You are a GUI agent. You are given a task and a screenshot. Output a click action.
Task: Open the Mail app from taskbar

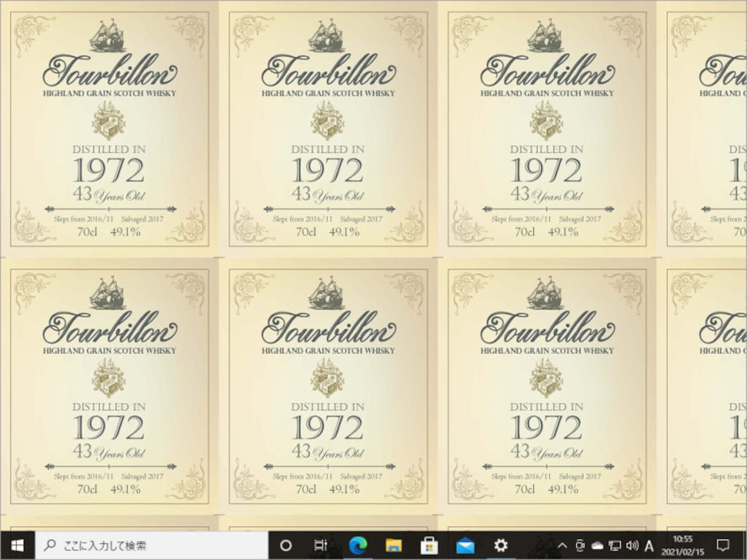pos(465,546)
